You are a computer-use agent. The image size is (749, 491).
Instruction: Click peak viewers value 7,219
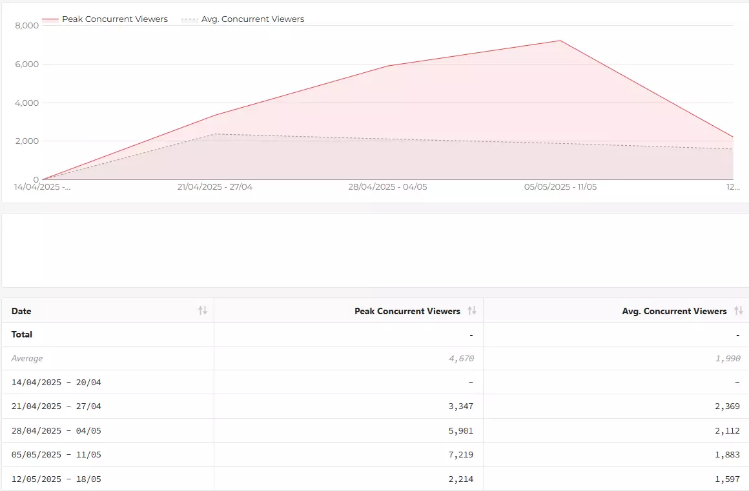click(x=461, y=454)
